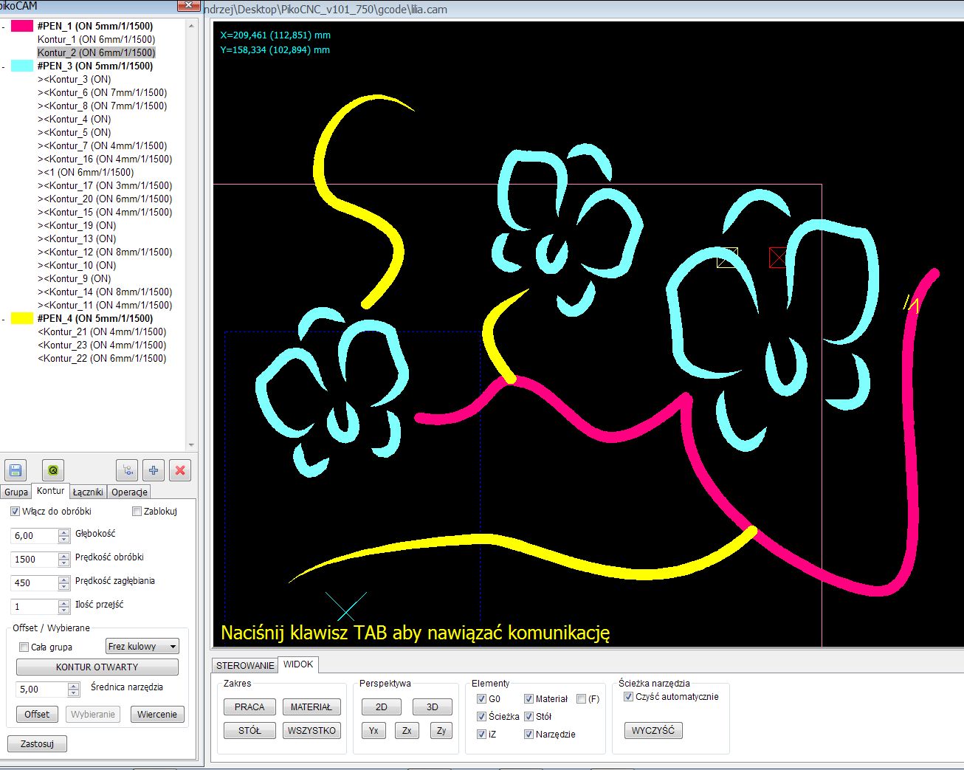This screenshot has width=964, height=770.
Task: Toggle the Narzędzie element checkbox
Action: 529,734
